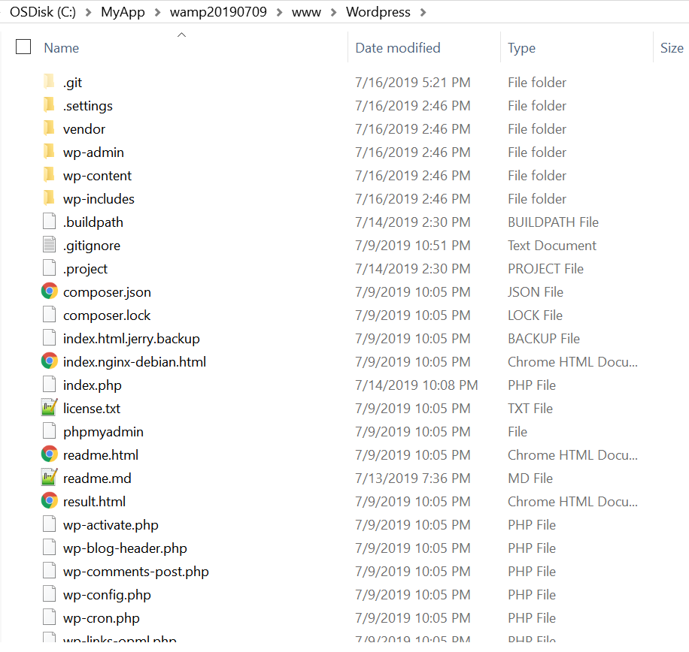
Task: Expand the chevron after OSDisk (C:)
Action: click(x=88, y=12)
